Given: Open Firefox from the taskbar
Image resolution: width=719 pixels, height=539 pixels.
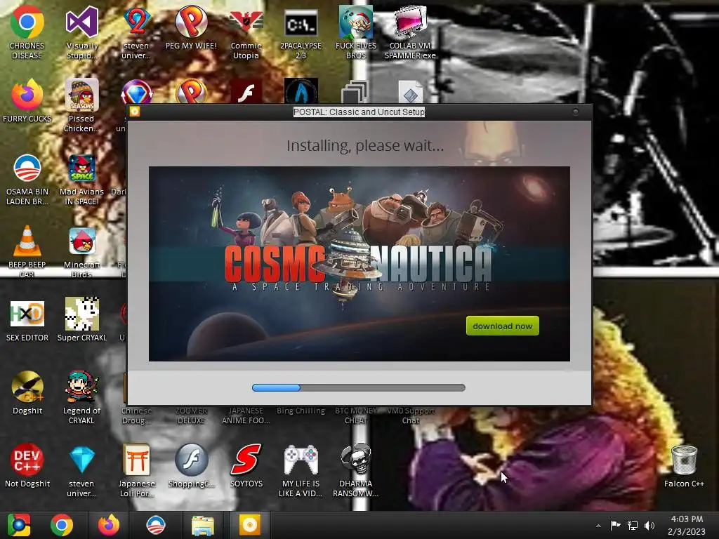Looking at the screenshot, I should pos(109,525).
